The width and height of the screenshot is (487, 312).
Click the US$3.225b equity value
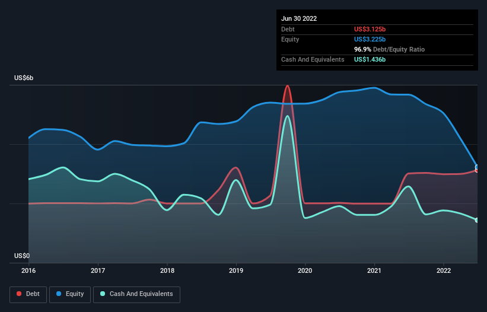pyautogui.click(x=370, y=39)
